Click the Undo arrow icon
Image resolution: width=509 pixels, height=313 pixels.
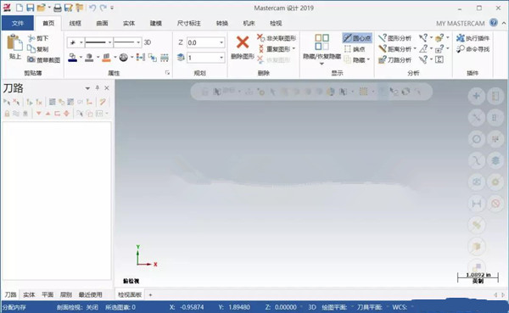click(92, 8)
